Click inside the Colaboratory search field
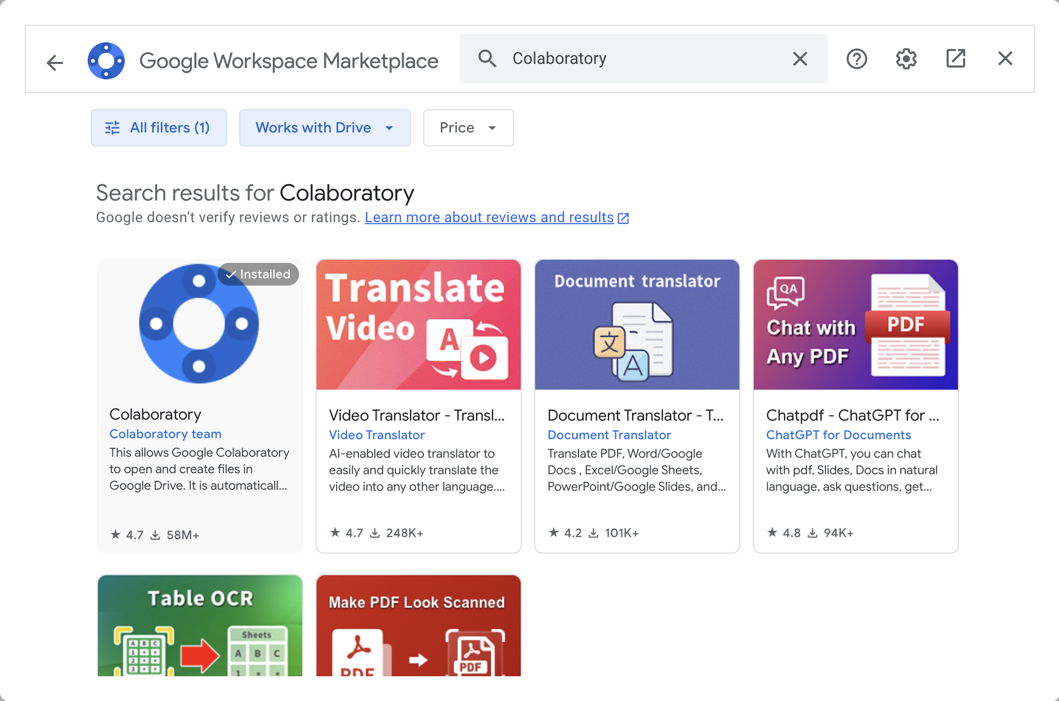Screen dimensions: 1059x701 click(644, 59)
